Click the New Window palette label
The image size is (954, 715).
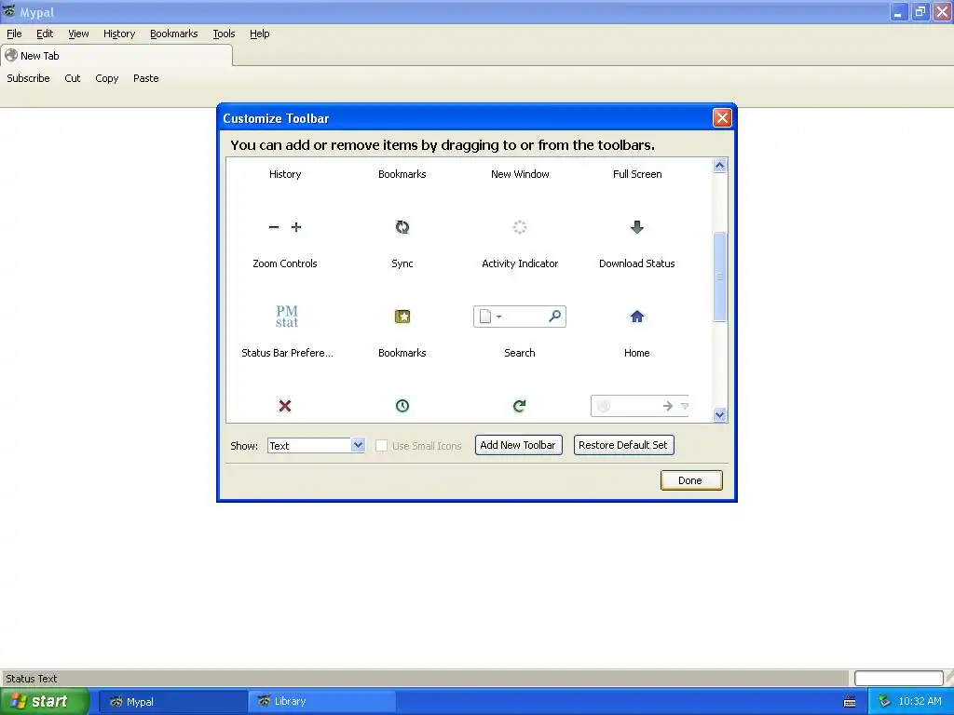pos(520,174)
